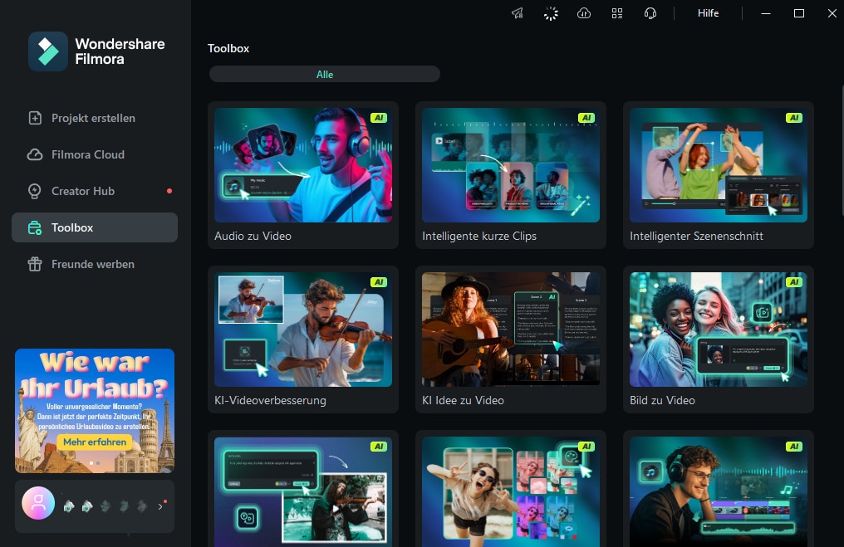Open the Creator Hub section
844x547 pixels.
coord(95,191)
